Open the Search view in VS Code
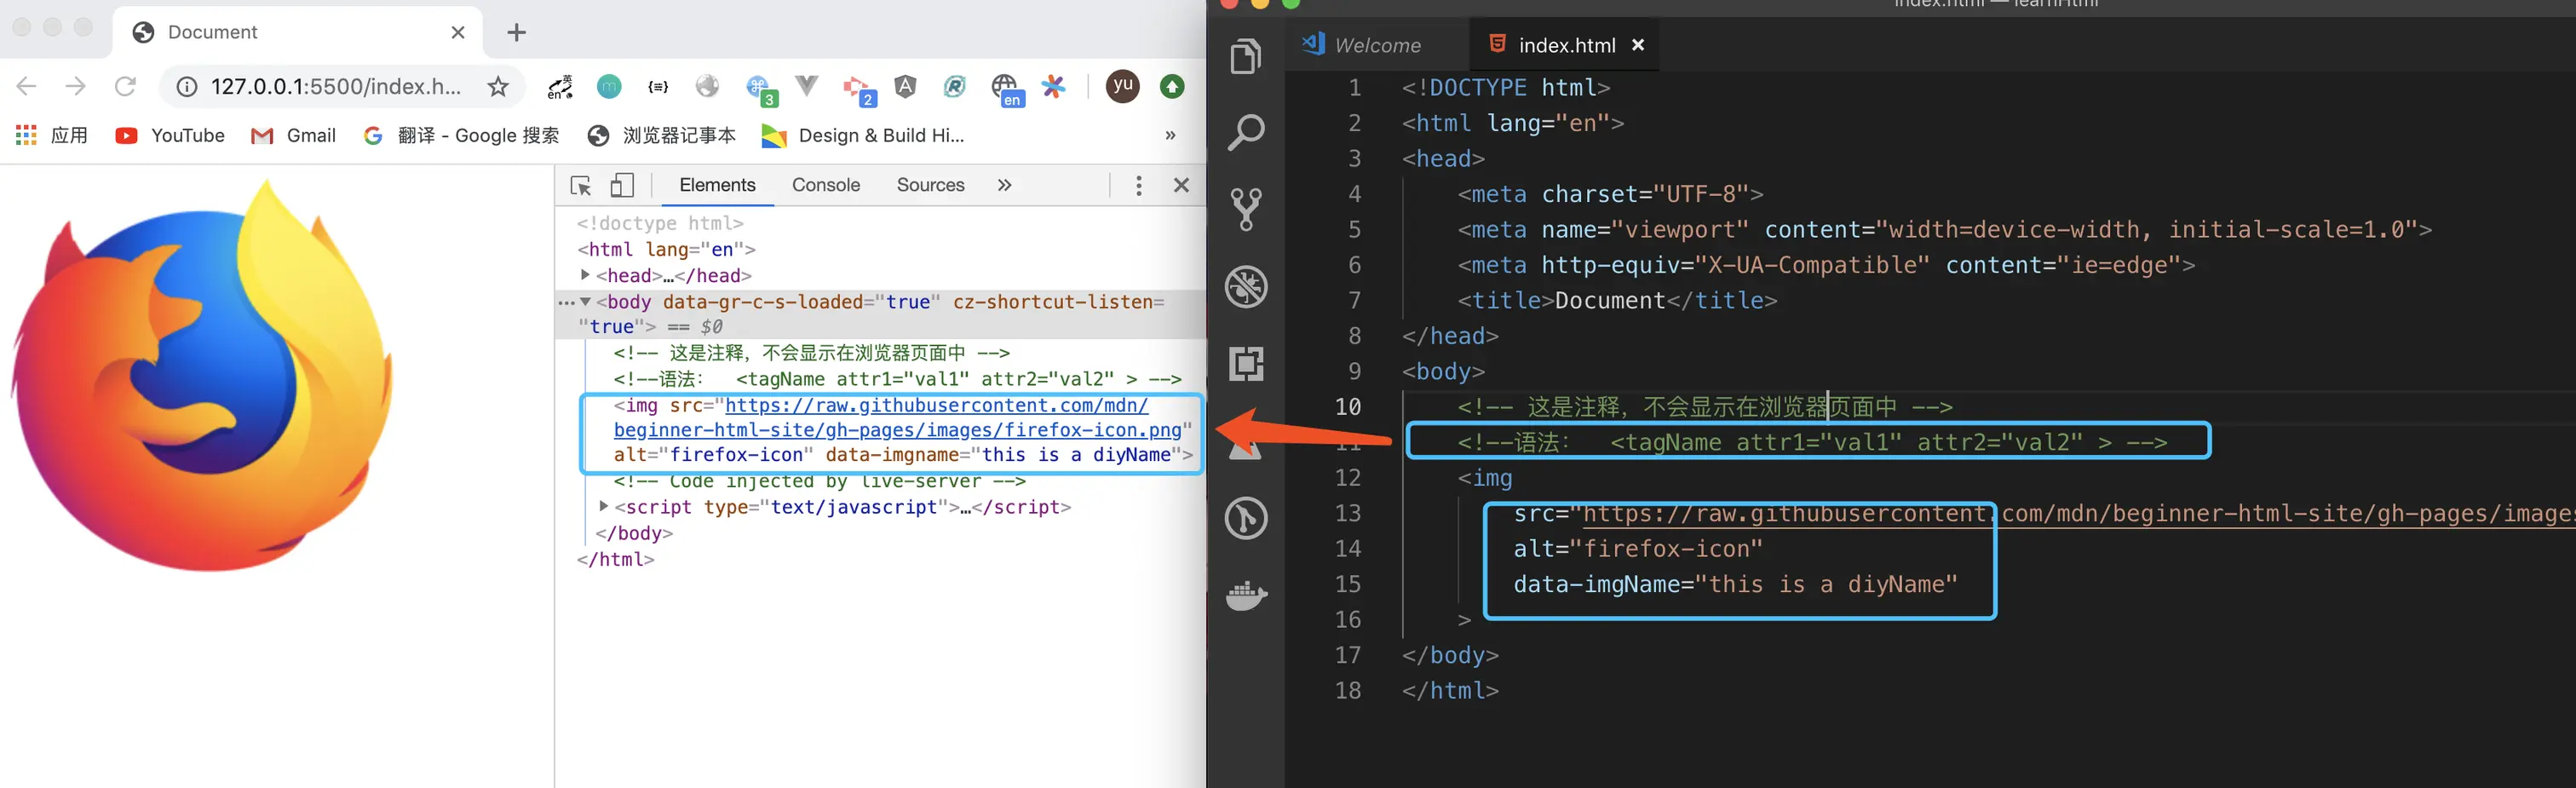Image resolution: width=2576 pixels, height=788 pixels. [x=1246, y=132]
